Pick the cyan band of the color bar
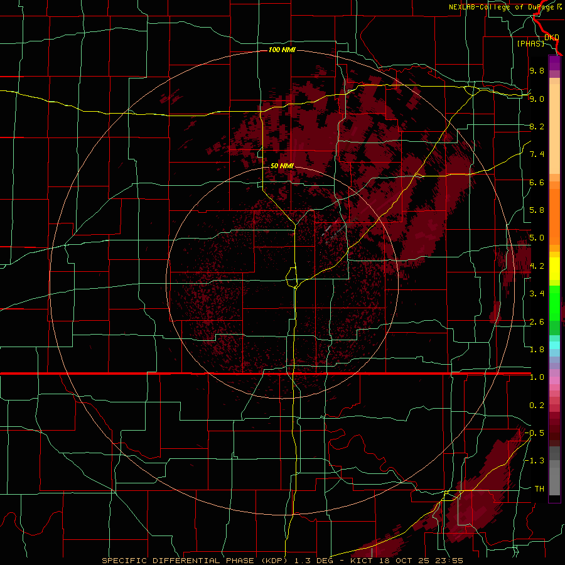Image resolution: width=565 pixels, height=565 pixels. click(554, 345)
